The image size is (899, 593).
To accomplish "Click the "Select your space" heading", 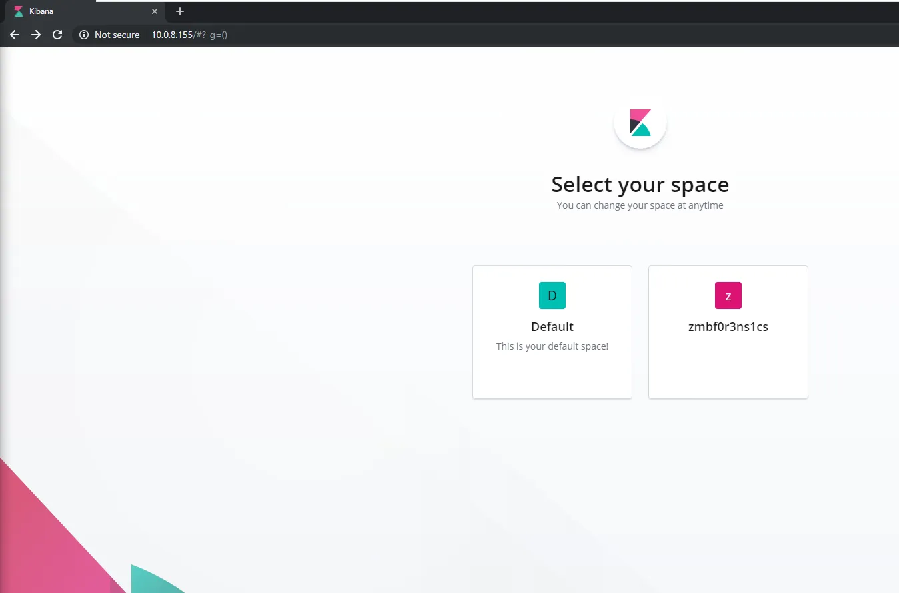I will click(x=640, y=184).
